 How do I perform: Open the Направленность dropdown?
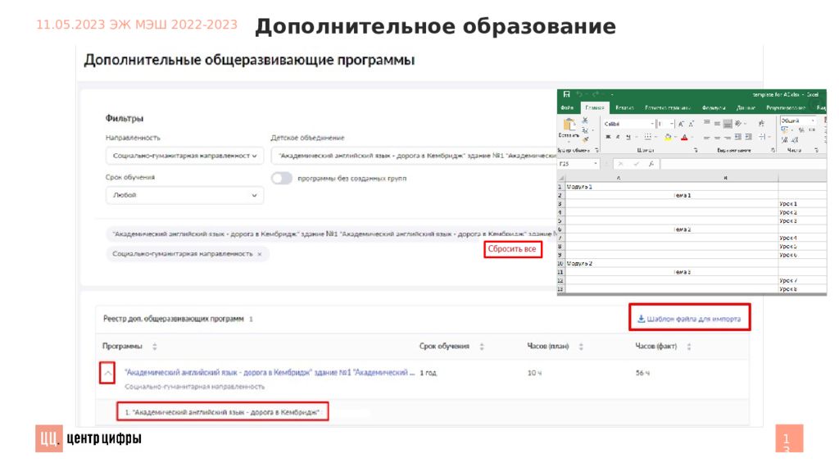coord(184,155)
